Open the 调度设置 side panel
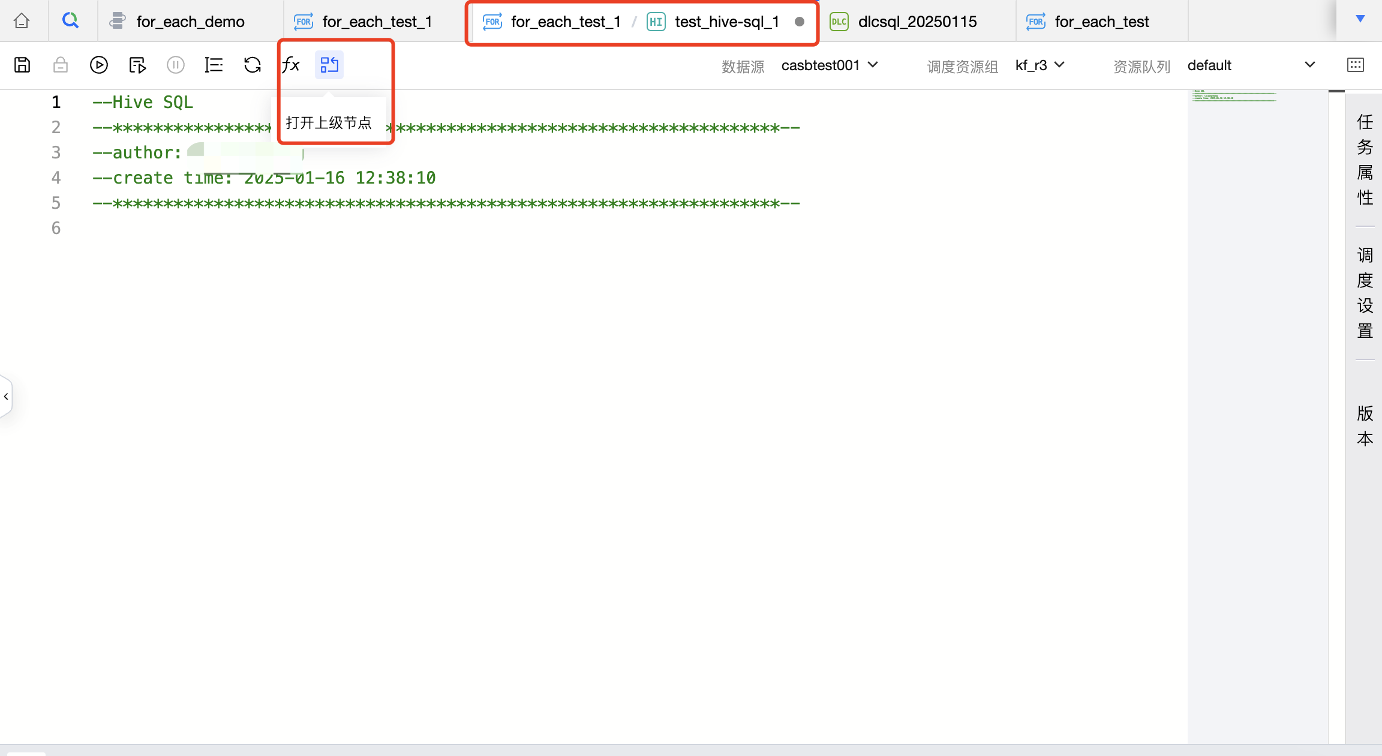The height and width of the screenshot is (756, 1382). click(x=1365, y=293)
